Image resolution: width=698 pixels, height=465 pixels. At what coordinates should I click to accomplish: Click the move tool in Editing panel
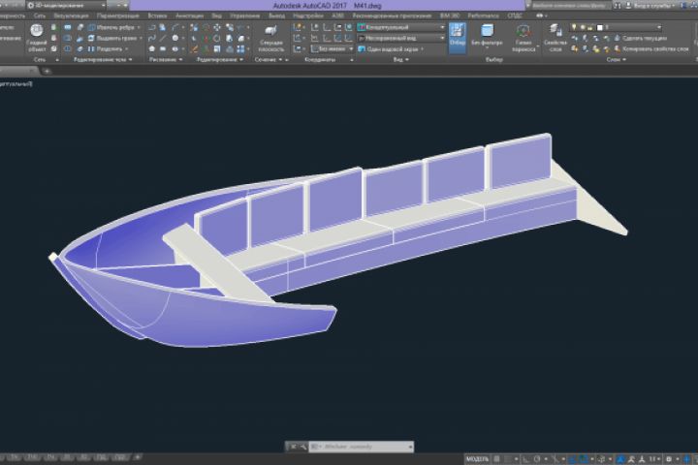[x=217, y=27]
